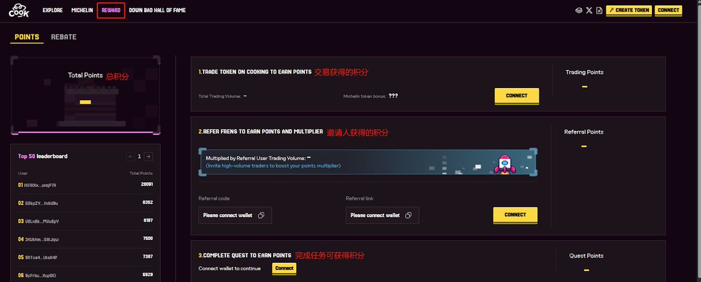Click the Total Points column header in leaderboard
Screen dimensions: 701x282
[x=141, y=173]
